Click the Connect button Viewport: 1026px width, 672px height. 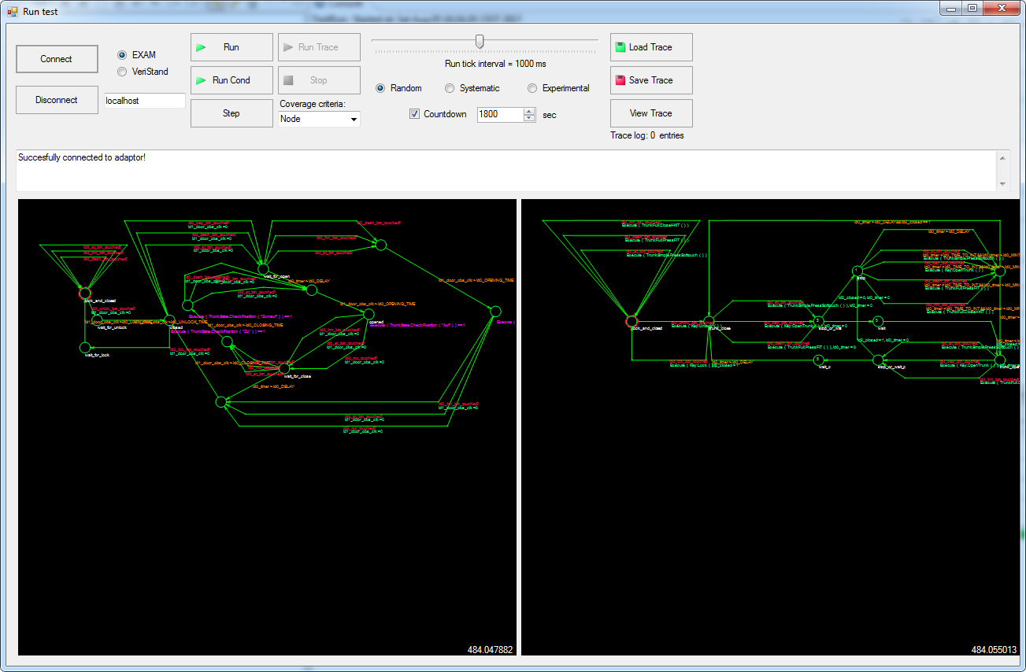coord(57,59)
